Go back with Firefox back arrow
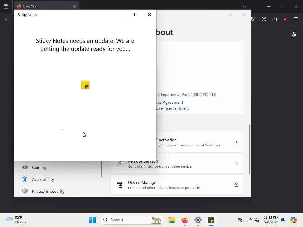303x227 pixels. coord(7,19)
